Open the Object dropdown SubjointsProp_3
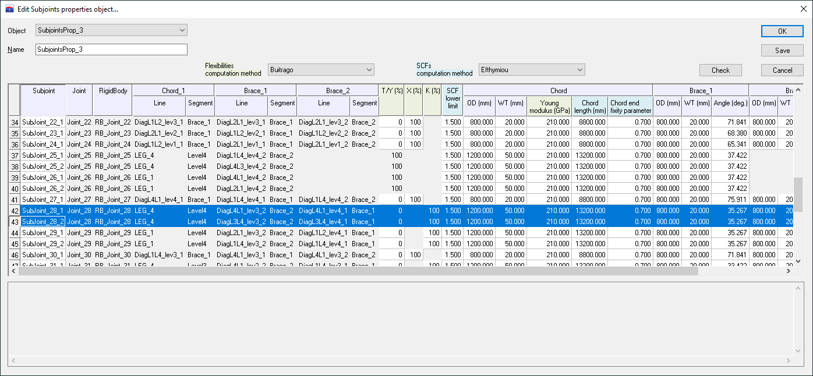The image size is (813, 376). pos(111,30)
